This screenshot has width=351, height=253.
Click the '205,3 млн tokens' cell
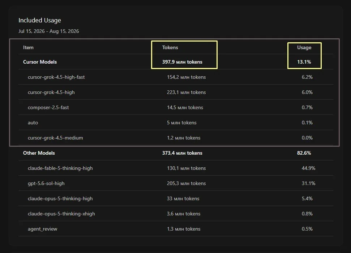pyautogui.click(x=186, y=183)
